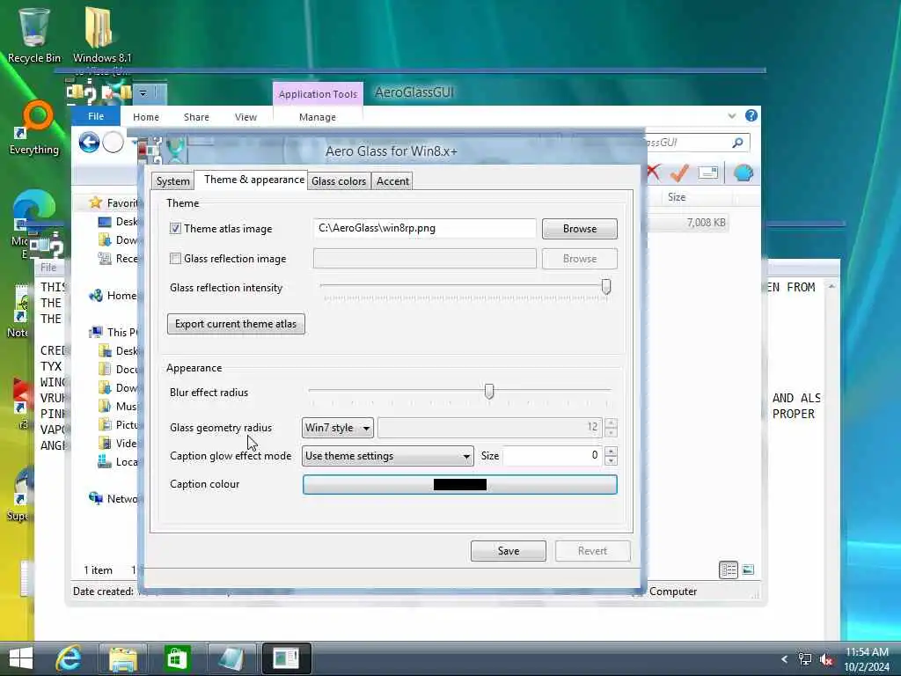
Task: Switch Explorer to details view
Action: (729, 569)
